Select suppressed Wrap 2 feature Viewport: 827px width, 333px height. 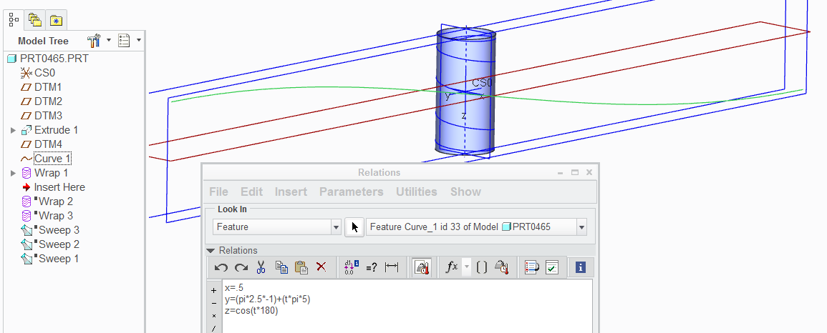coord(47,202)
